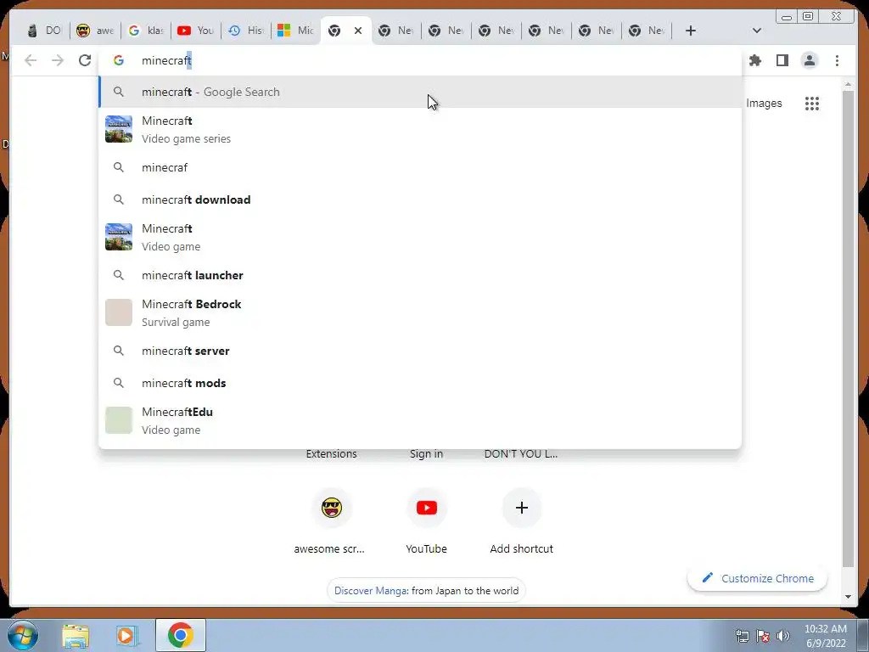Switch to the Google 'klas' tab
This screenshot has width=869, height=652.
pyautogui.click(x=146, y=31)
